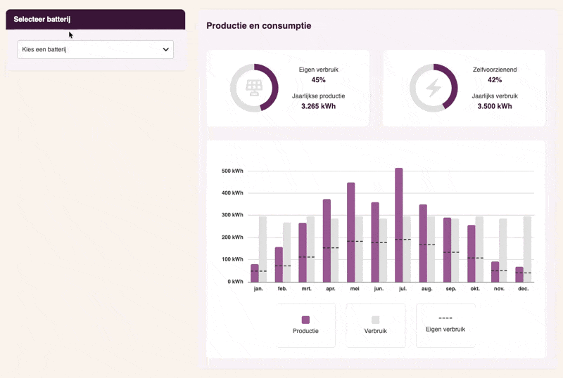Toggle the Verbruik series in legend
This screenshot has width=563, height=378.
click(375, 330)
